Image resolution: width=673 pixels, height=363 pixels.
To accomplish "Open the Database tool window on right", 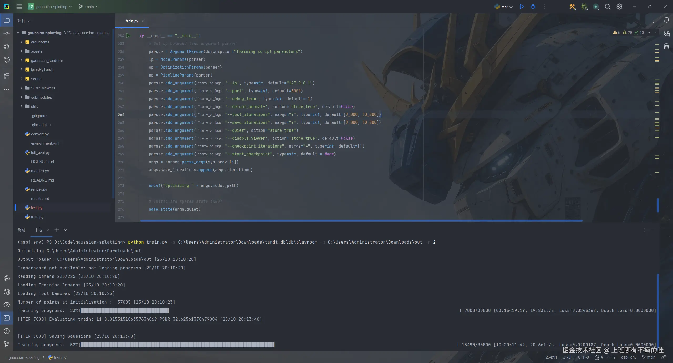I will pyautogui.click(x=666, y=47).
